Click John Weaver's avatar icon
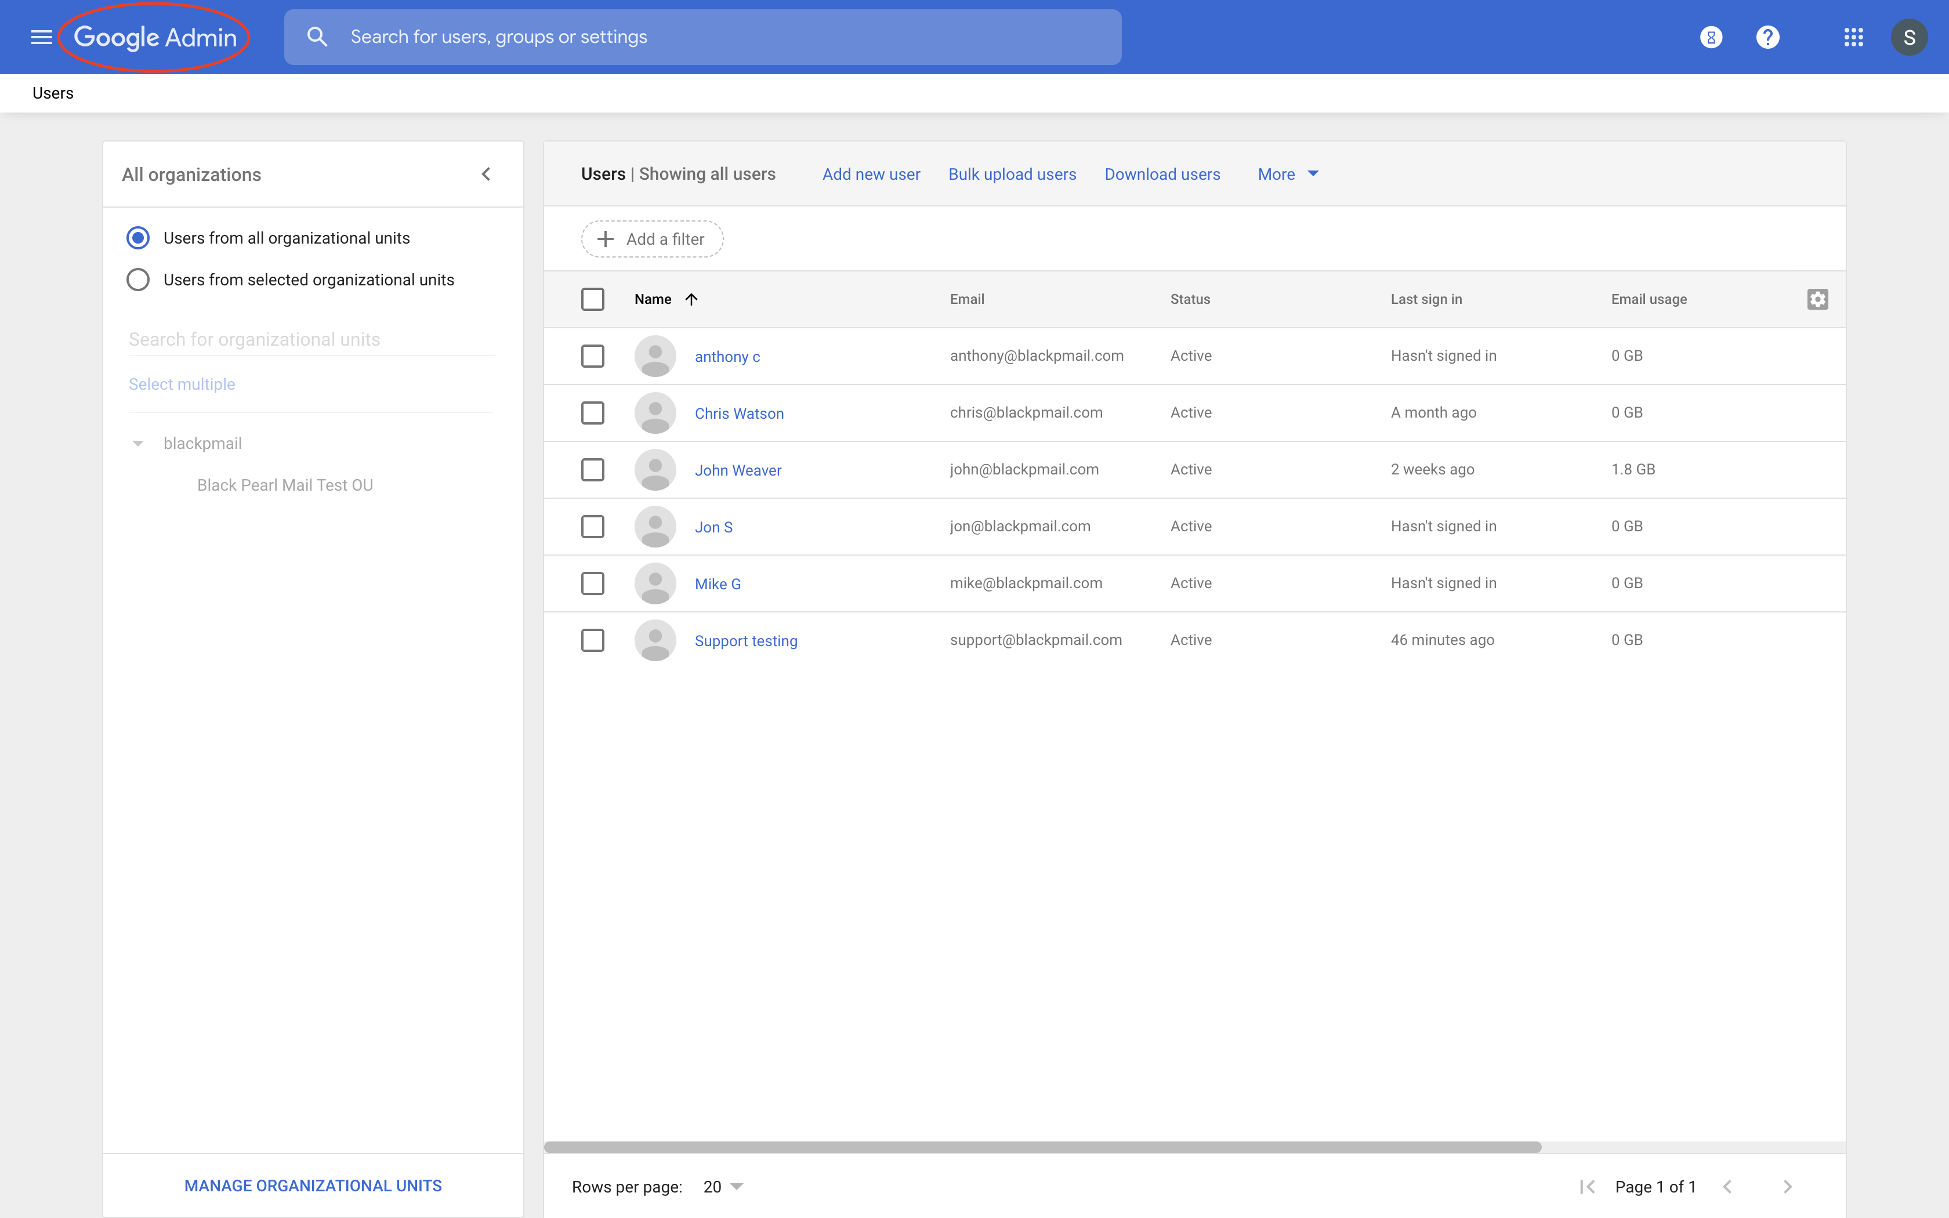The image size is (1949, 1218). click(655, 470)
